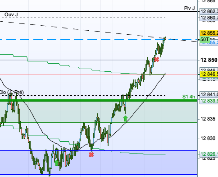Viewport: 218px width, 177px height.
Task: Click the bold 12 850 axis value
Action: click(x=209, y=60)
